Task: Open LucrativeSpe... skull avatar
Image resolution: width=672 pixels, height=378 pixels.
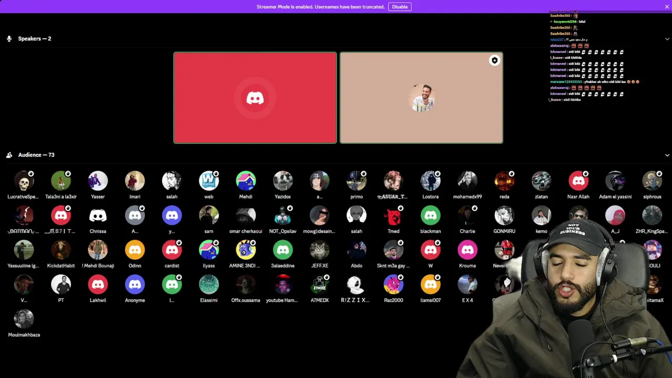Action: 24,181
